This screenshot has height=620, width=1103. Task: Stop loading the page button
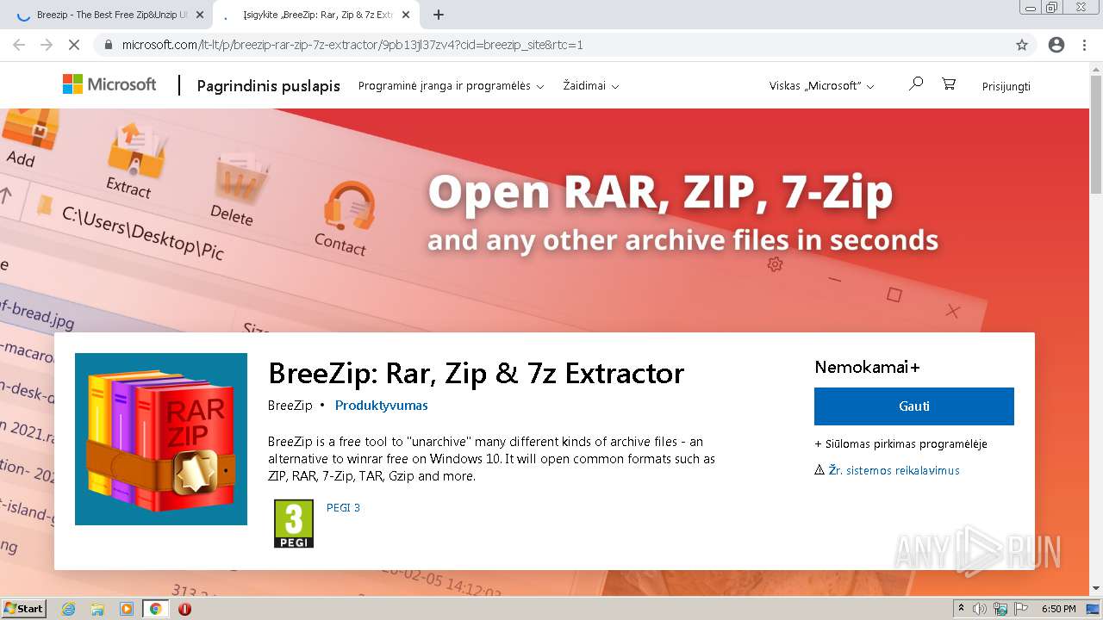[74, 45]
